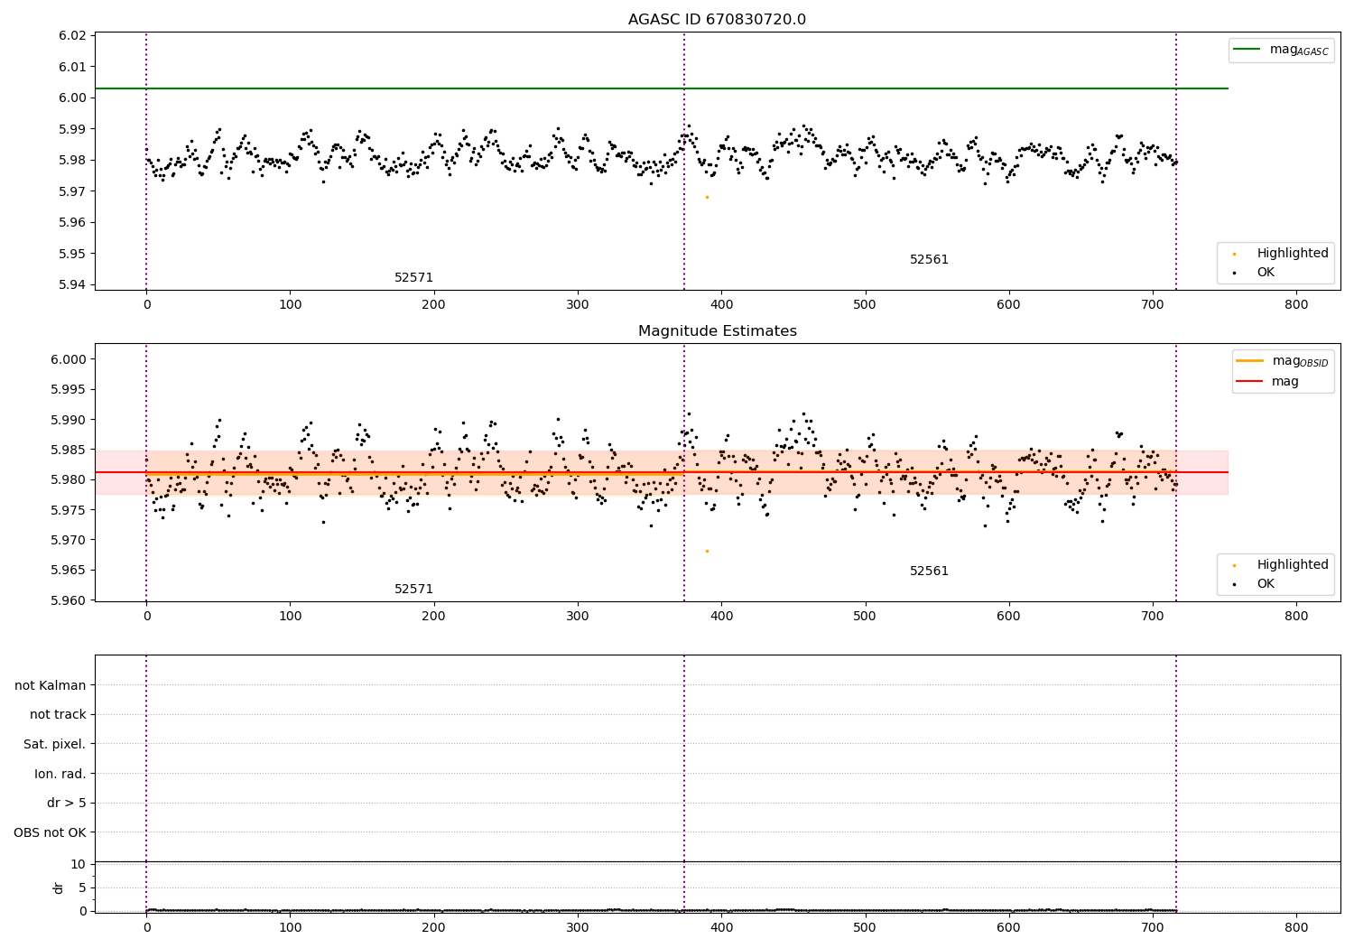
Task: Click the OK legend entry in middle plot
Action: click(x=1255, y=584)
